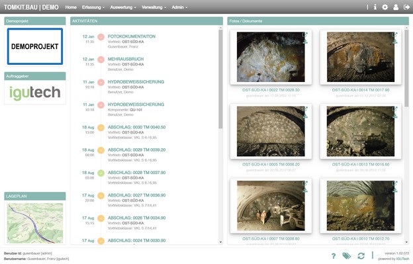413x264 pixels.
Task: Click orange timeline marker for ABSCHLAG 0030
Action: point(101,128)
